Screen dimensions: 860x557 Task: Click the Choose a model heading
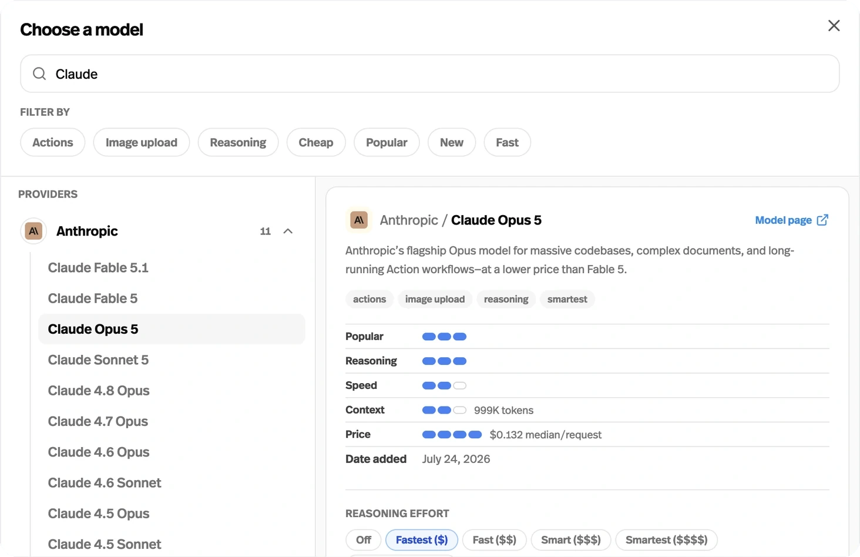(x=82, y=29)
